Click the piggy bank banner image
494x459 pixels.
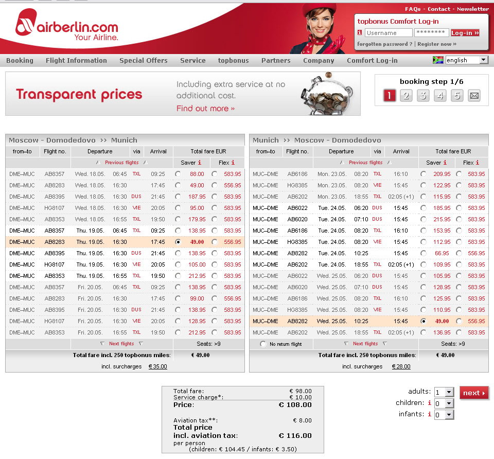coord(326,94)
